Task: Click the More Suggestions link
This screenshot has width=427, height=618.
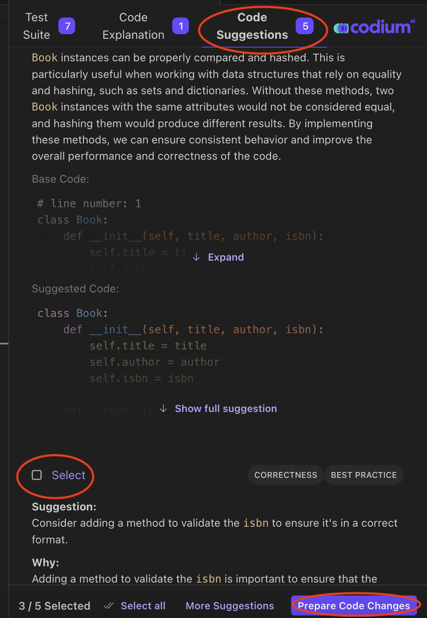Action: [x=230, y=606]
